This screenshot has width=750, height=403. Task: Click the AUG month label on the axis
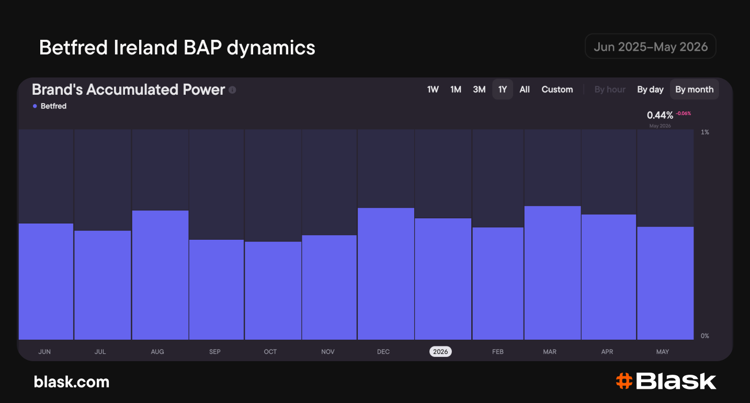tap(157, 352)
